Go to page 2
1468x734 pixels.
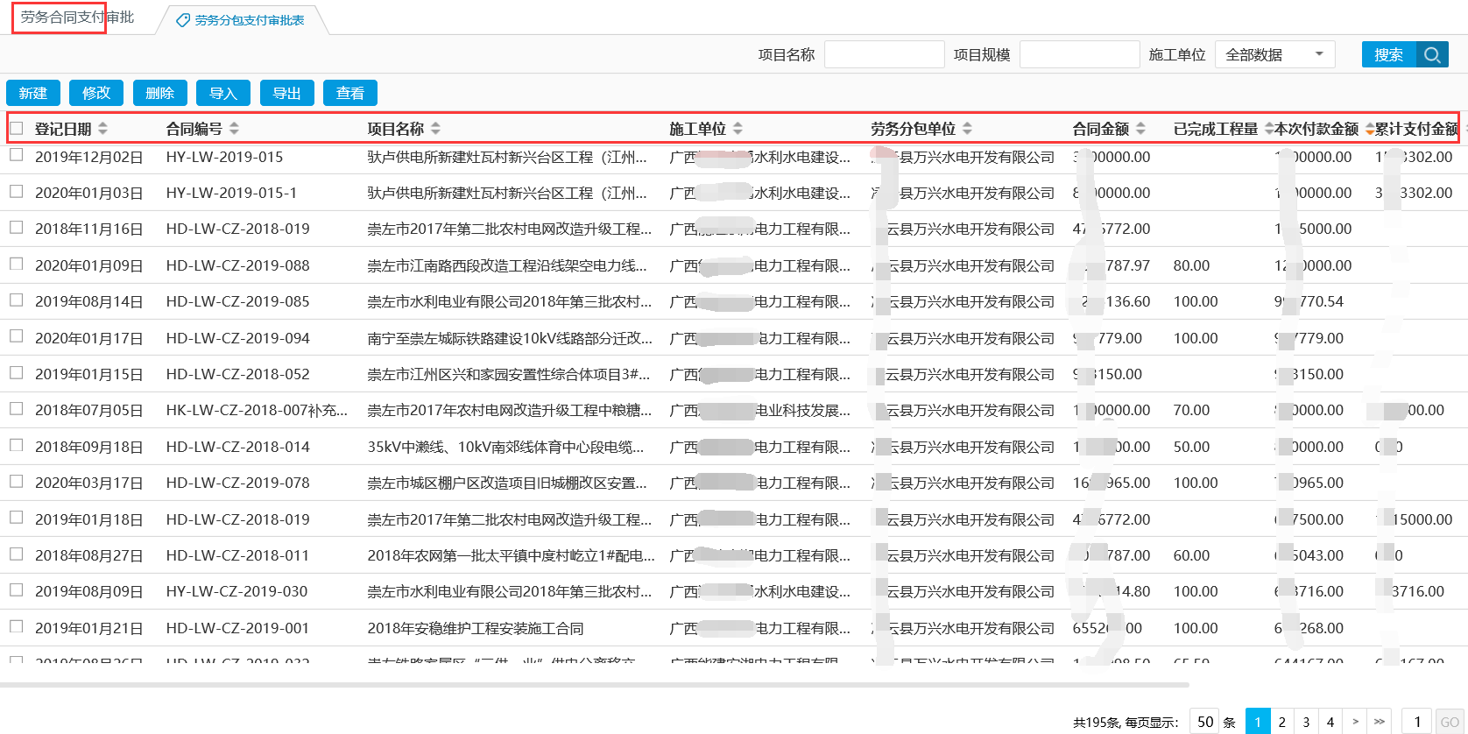1282,722
